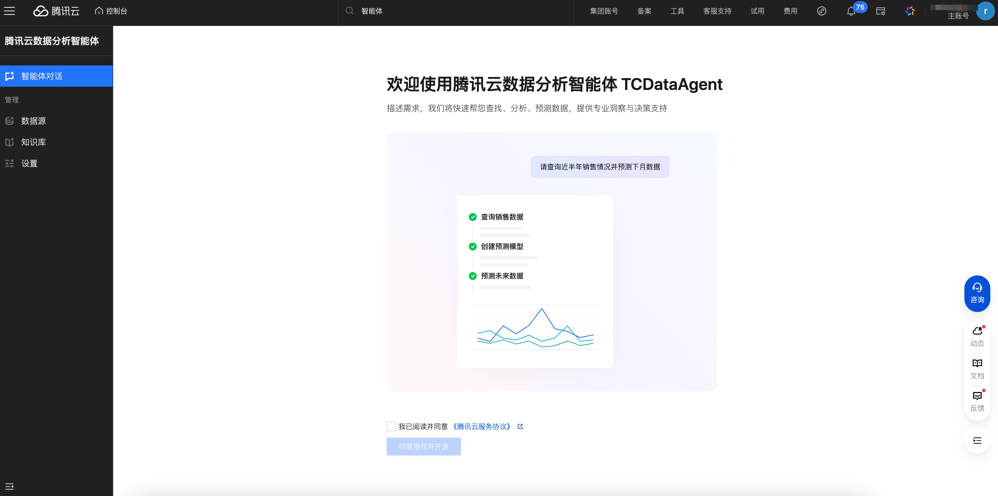The height and width of the screenshot is (496, 998).
Task: Open 费用 menu in top bar
Action: 790,11
